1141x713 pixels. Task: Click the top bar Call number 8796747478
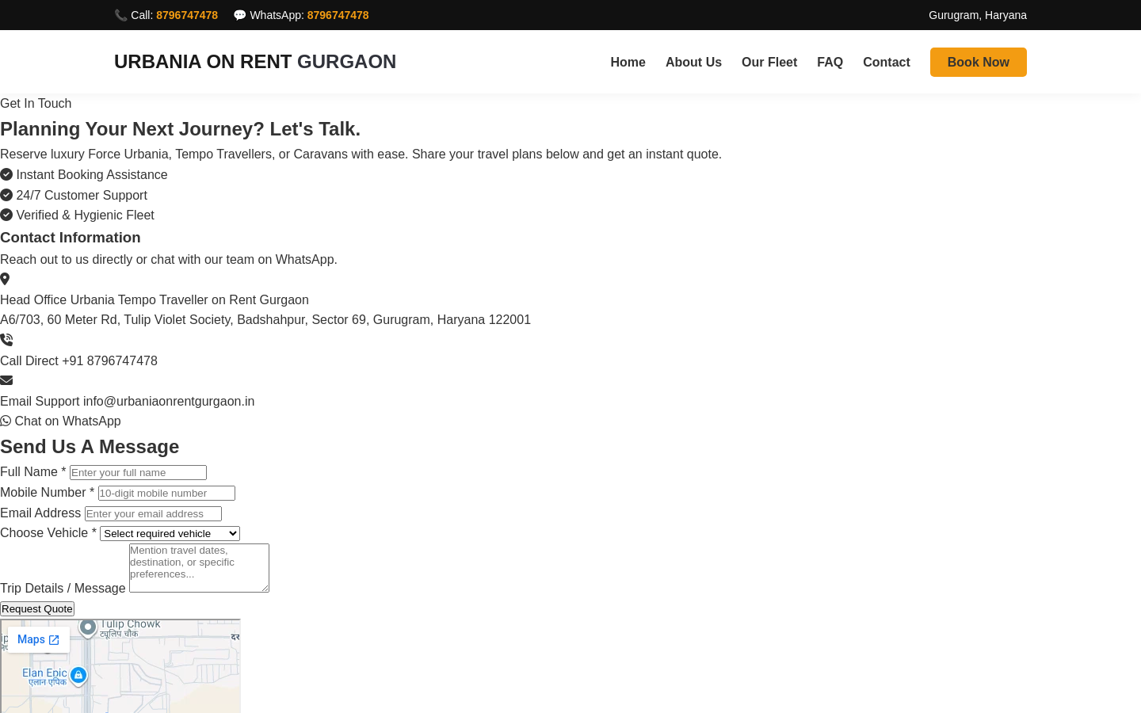(187, 15)
